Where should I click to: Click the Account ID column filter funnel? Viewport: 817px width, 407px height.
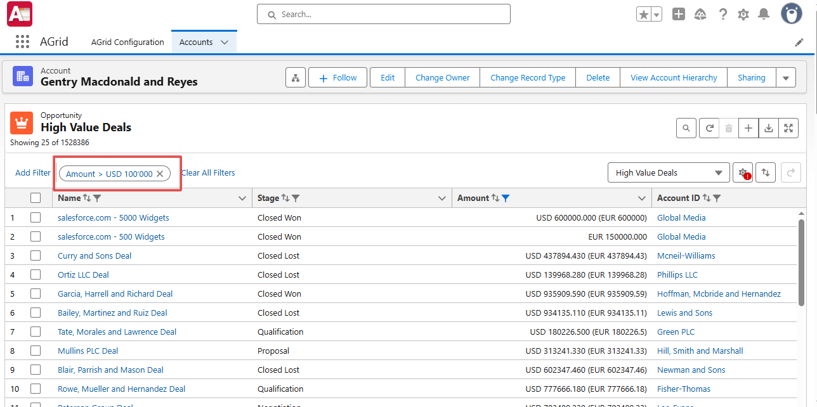pyautogui.click(x=717, y=198)
